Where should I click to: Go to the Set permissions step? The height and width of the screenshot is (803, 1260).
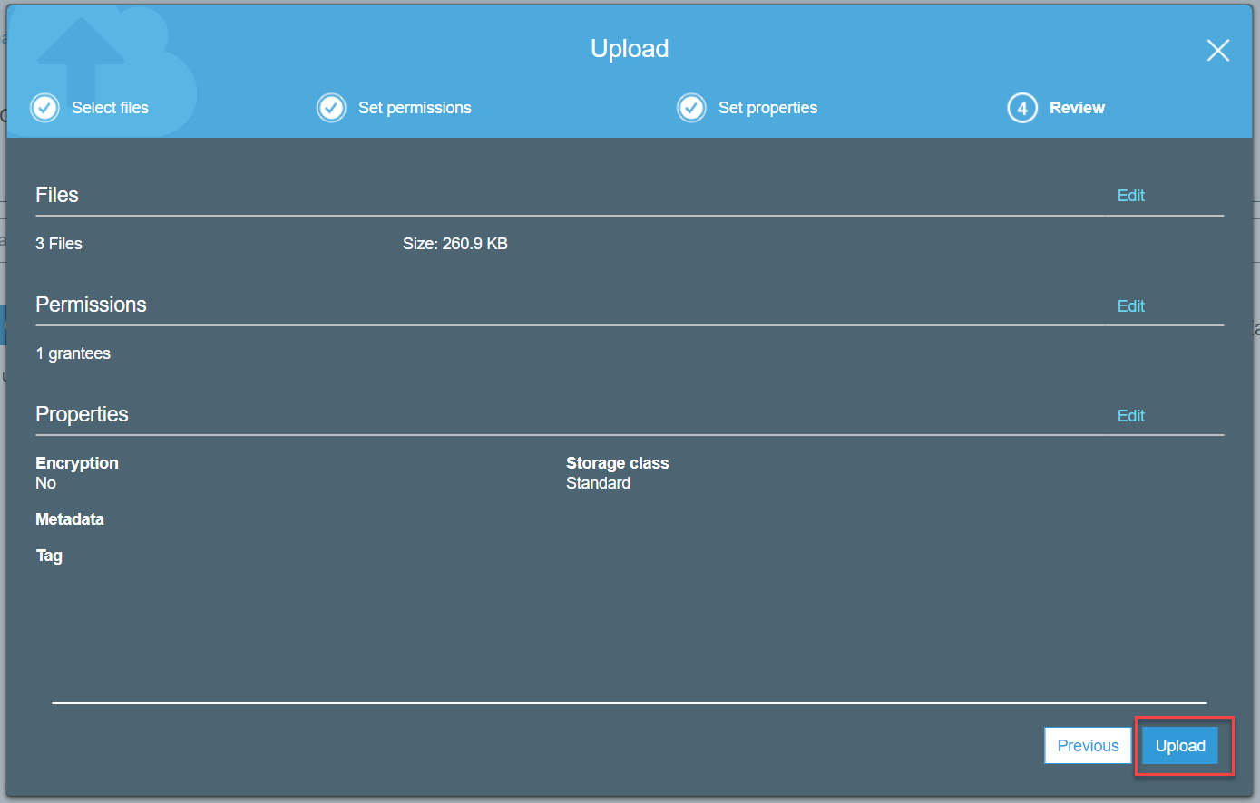click(x=415, y=108)
